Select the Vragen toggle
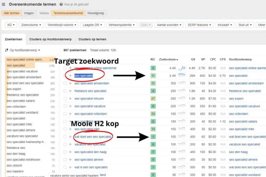This screenshot has height=177, width=266. (x=29, y=13)
